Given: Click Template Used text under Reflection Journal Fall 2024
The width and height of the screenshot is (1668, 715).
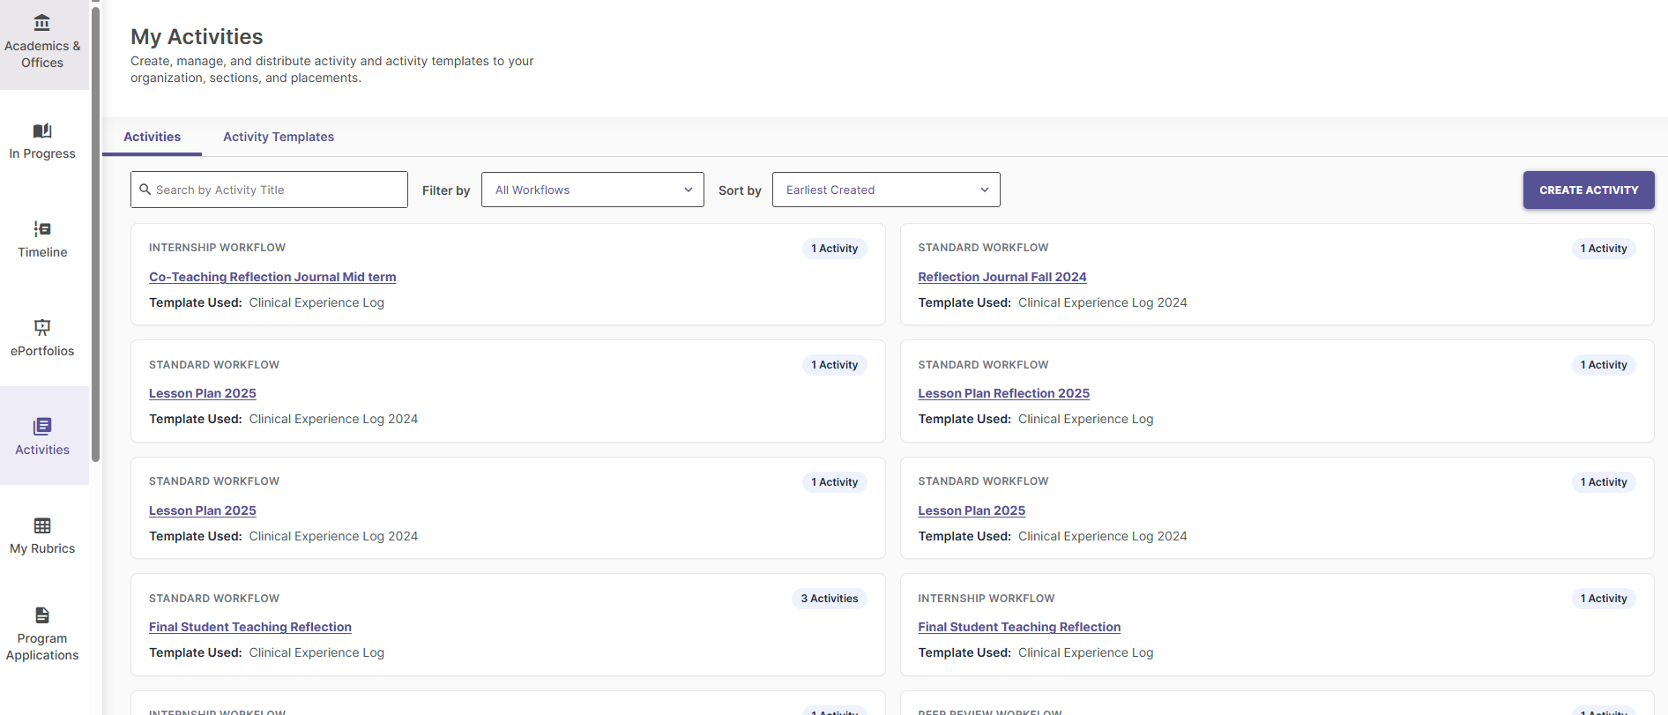Looking at the screenshot, I should pyautogui.click(x=1053, y=302).
